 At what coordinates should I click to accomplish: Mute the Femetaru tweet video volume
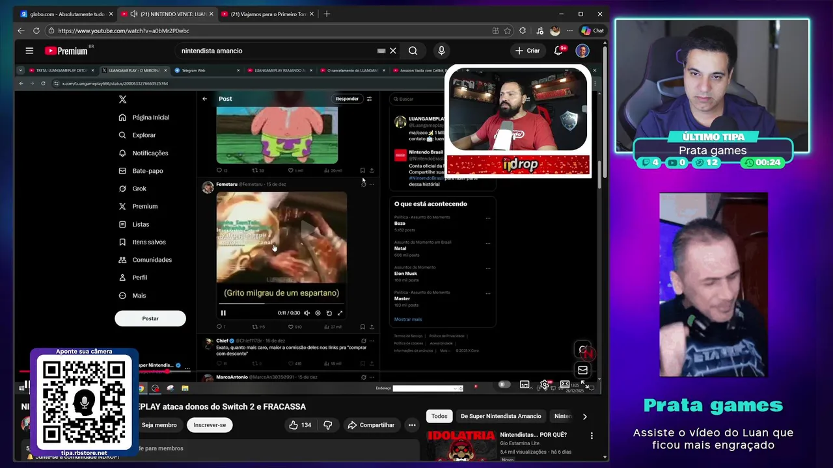(x=307, y=313)
